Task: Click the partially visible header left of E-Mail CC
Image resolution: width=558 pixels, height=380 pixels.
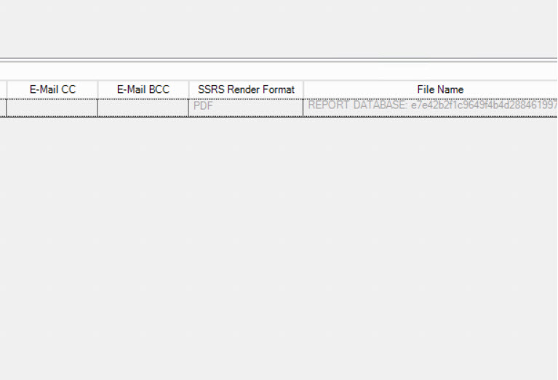Action: pos(3,89)
